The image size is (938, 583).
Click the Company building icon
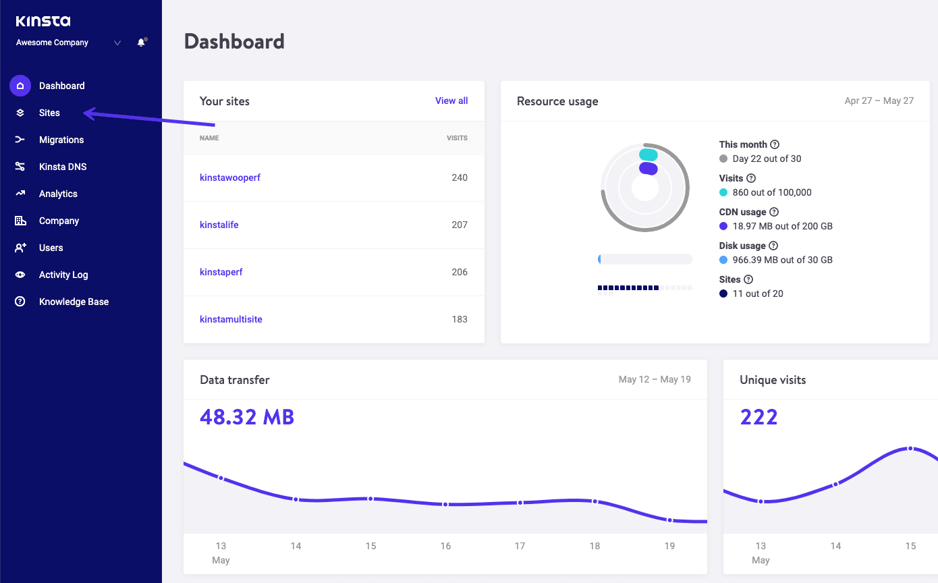point(20,221)
